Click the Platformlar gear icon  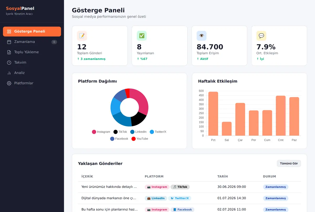tap(9, 83)
